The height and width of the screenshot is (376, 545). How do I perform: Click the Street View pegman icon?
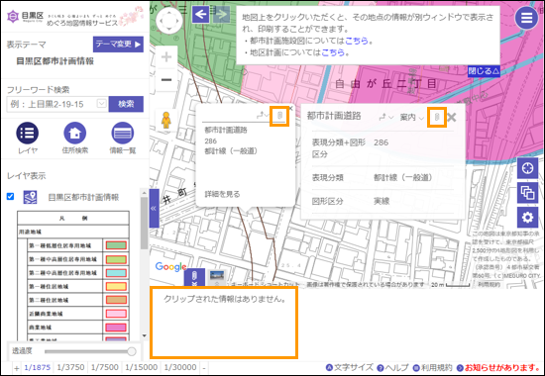(166, 120)
